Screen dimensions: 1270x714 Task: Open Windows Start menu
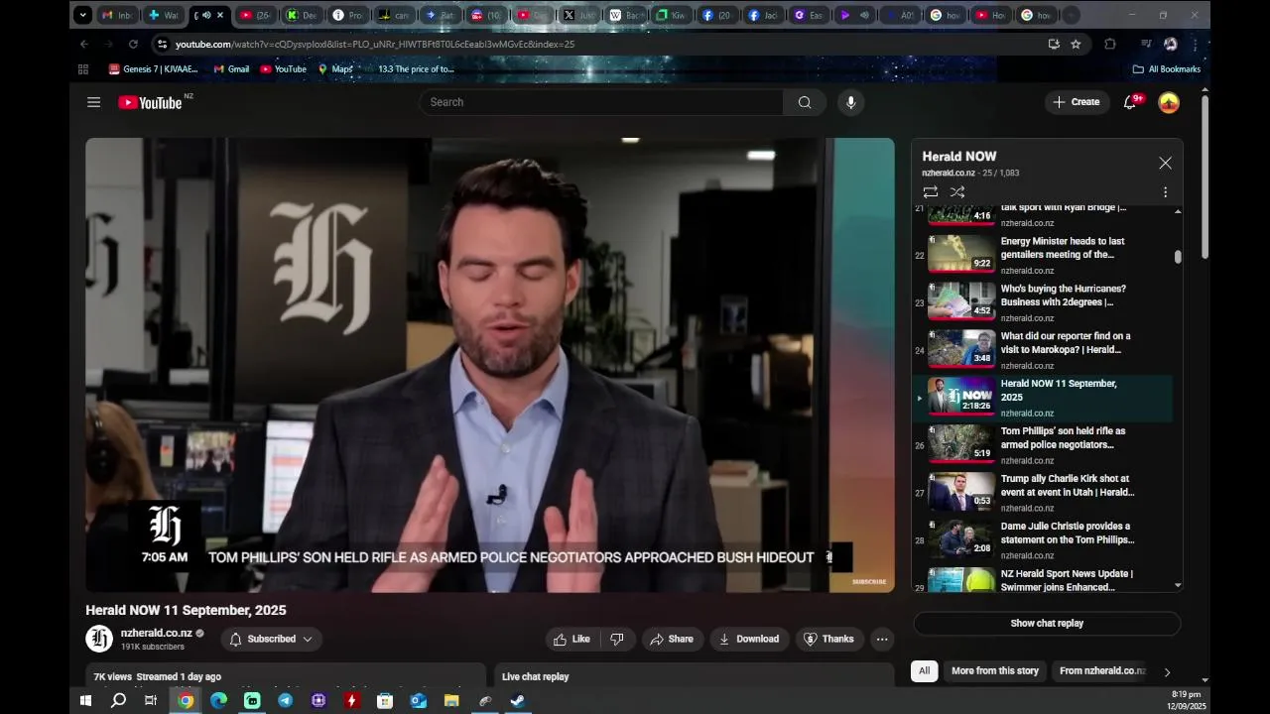tap(85, 700)
